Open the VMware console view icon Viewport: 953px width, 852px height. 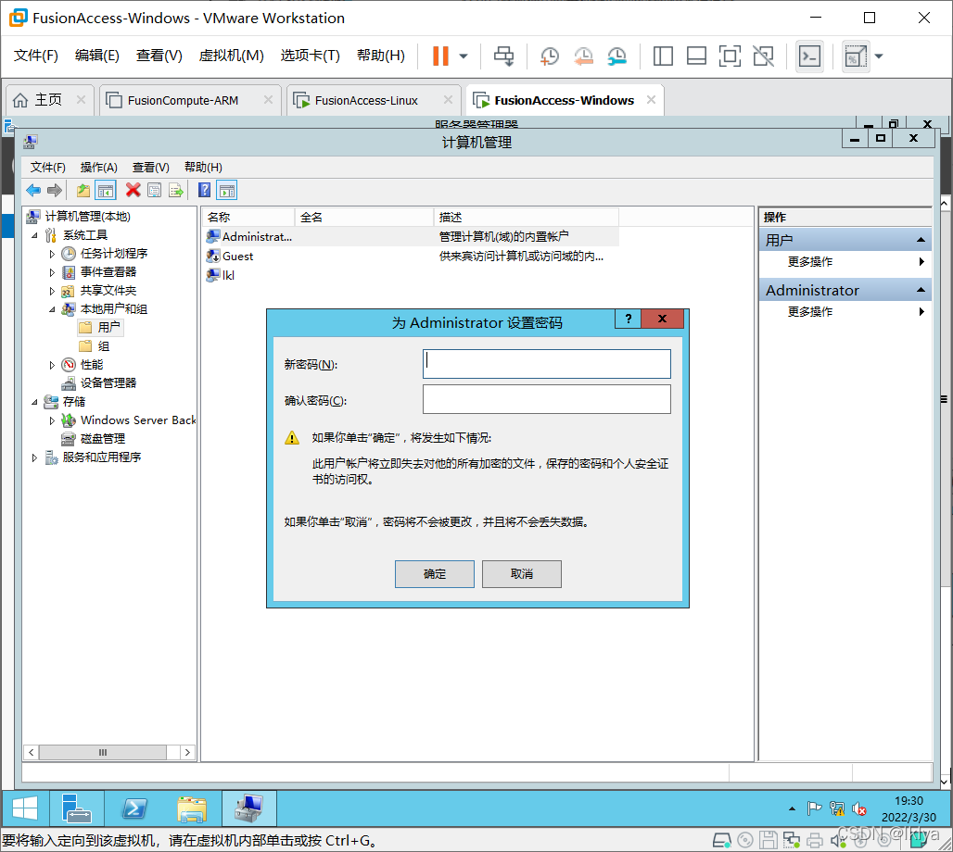(x=809, y=56)
